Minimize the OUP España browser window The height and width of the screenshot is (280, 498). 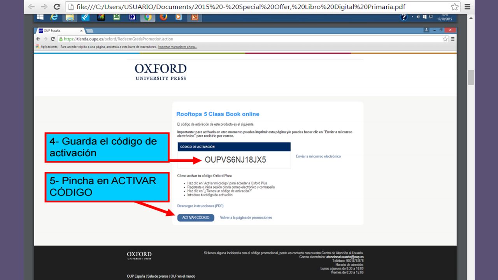point(434,30)
